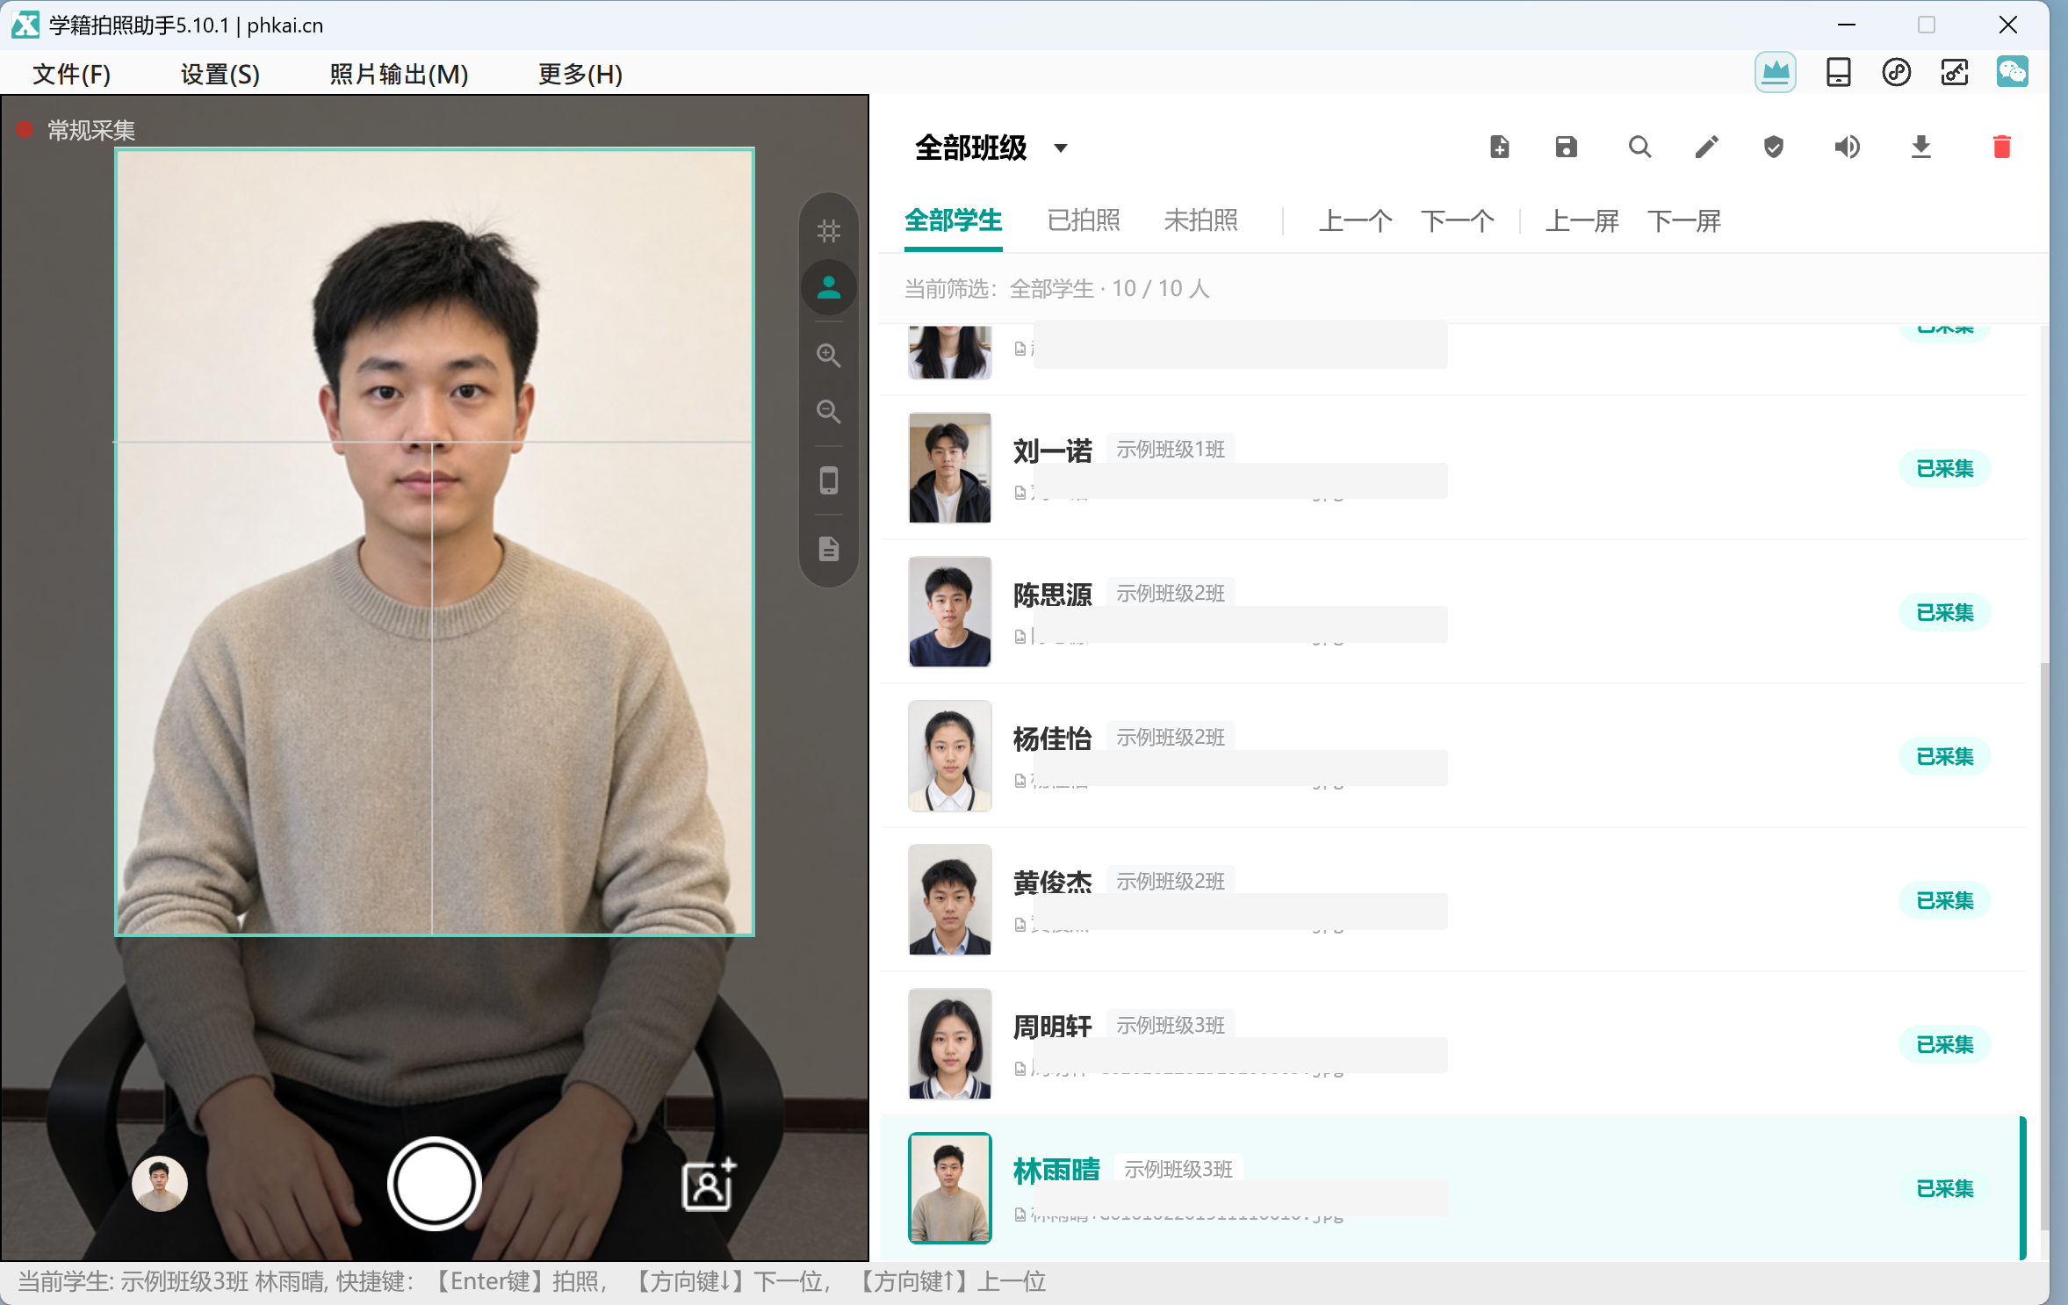Click the save disk icon
This screenshot has height=1305, width=2068.
(1567, 147)
